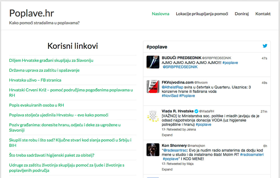280x178 pixels.
Task: Click the Poplave.hr site title
Action: pos(31,13)
